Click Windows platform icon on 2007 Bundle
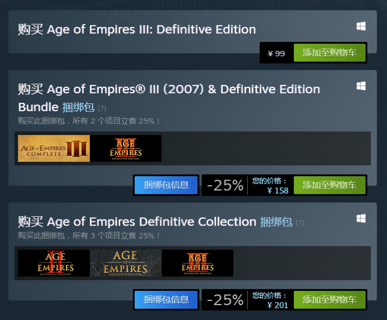This screenshot has width=387, height=320. click(x=361, y=86)
